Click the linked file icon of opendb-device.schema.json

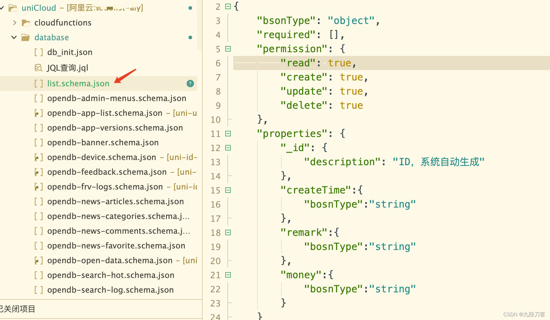pos(39,157)
